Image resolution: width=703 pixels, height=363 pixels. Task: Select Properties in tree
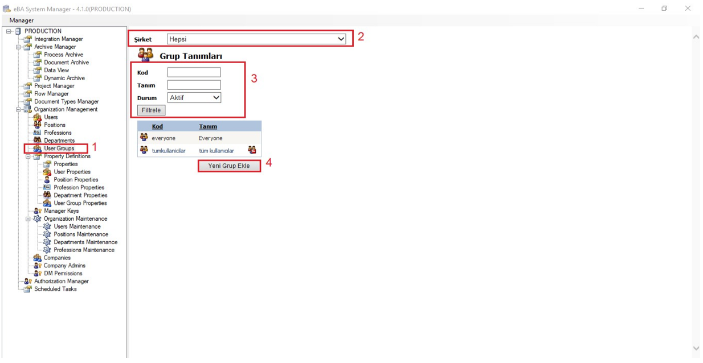pyautogui.click(x=66, y=164)
